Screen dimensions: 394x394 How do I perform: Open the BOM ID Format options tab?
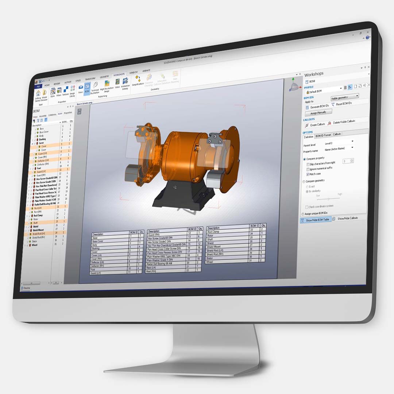click(x=323, y=135)
